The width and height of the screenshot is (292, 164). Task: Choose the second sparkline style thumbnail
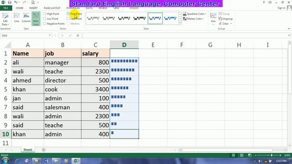(x=109, y=18)
